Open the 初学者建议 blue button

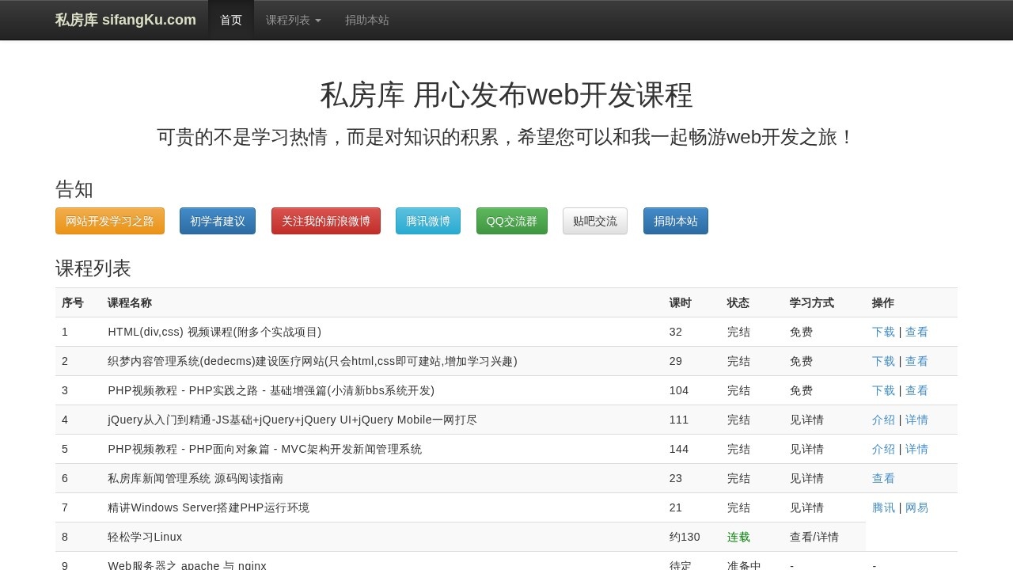tap(217, 221)
